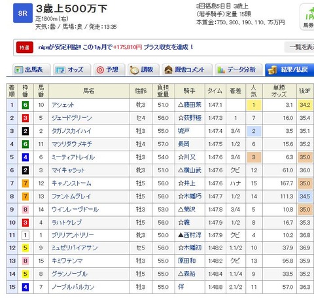Viewport: 314px width, 298px height.
Task: Click the 3歳上500万下 race title
Action: pyautogui.click(x=71, y=9)
